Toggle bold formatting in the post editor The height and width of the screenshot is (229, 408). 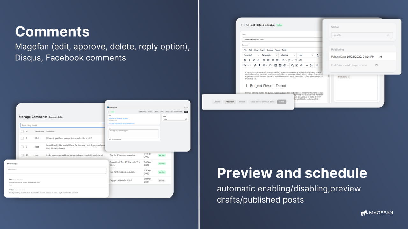pyautogui.click(x=245, y=60)
